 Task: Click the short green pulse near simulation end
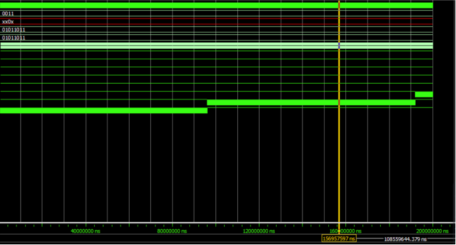pos(424,94)
